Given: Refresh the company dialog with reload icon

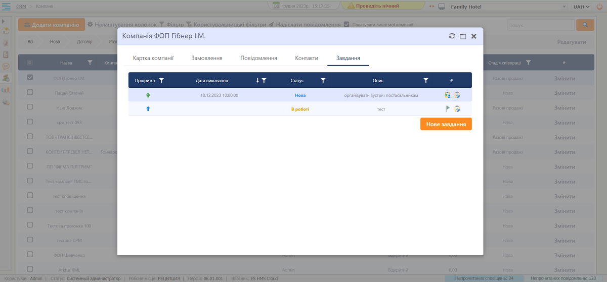Looking at the screenshot, I should pos(452,36).
